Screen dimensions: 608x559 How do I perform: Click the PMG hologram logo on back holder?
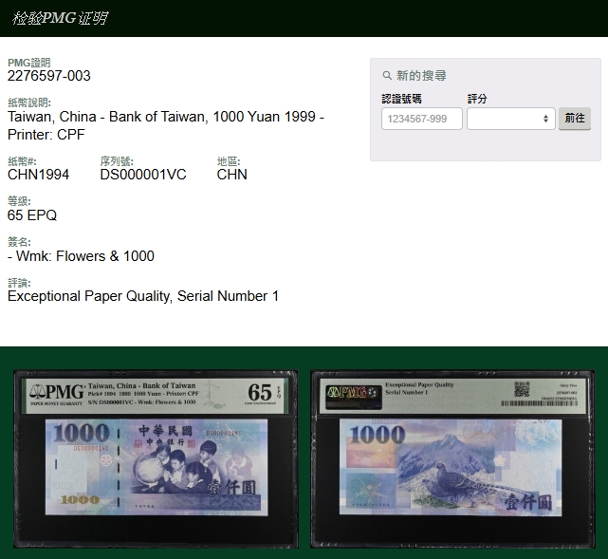click(x=347, y=392)
